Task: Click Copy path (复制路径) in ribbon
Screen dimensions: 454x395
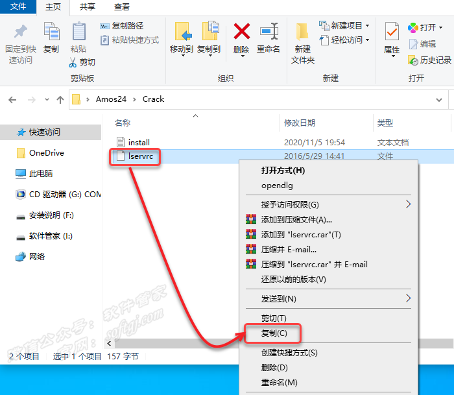Action: pyautogui.click(x=122, y=26)
